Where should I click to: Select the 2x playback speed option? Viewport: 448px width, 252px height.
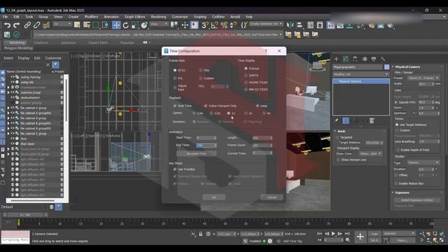(246, 113)
